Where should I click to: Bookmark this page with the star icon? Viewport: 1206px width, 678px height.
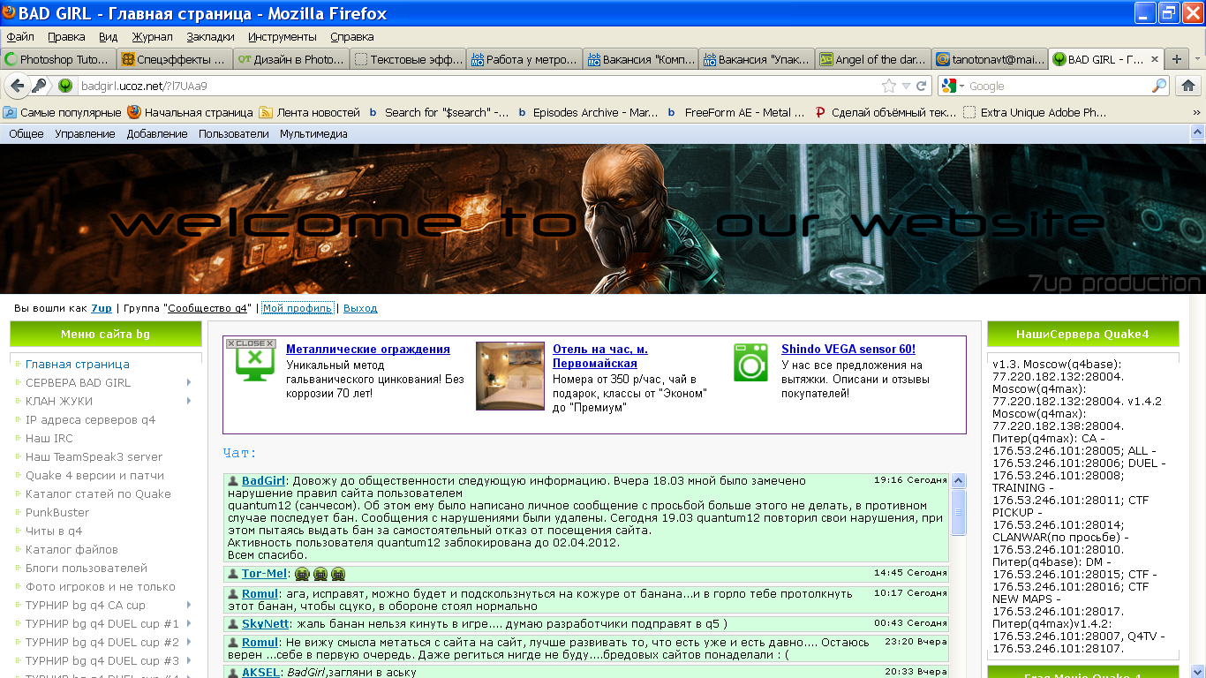(x=889, y=86)
